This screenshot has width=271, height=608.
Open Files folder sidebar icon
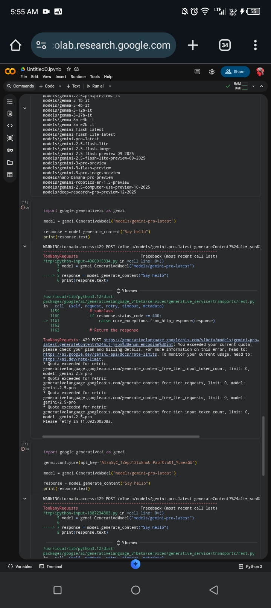coord(10,163)
